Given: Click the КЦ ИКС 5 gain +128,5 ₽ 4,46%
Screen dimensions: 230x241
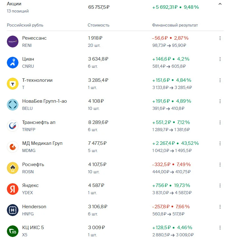Looking at the screenshot, I should click(x=172, y=228).
